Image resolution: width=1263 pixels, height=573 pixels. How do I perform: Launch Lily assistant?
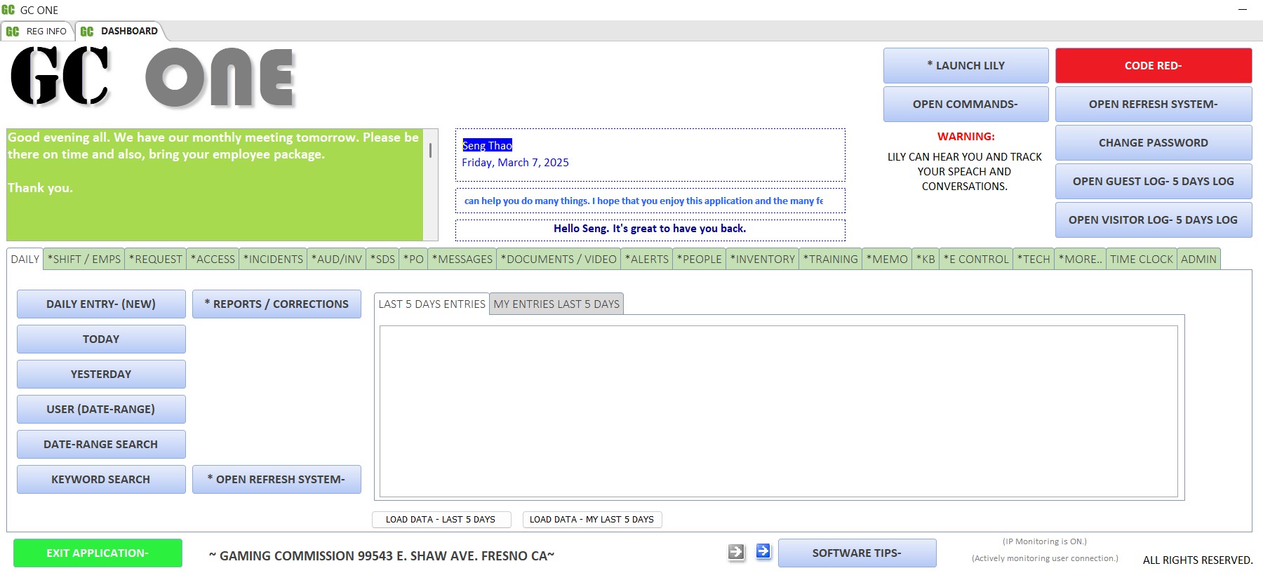965,66
